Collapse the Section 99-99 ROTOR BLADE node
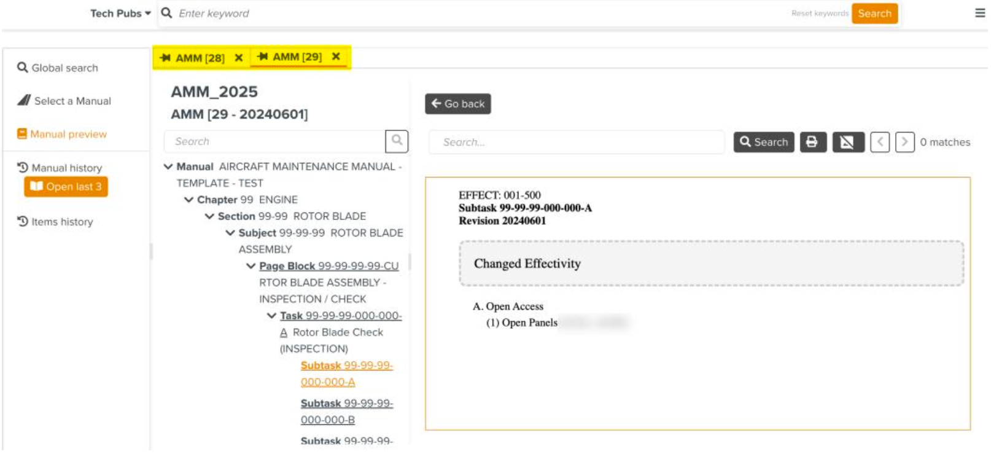The height and width of the screenshot is (462, 991). point(209,216)
